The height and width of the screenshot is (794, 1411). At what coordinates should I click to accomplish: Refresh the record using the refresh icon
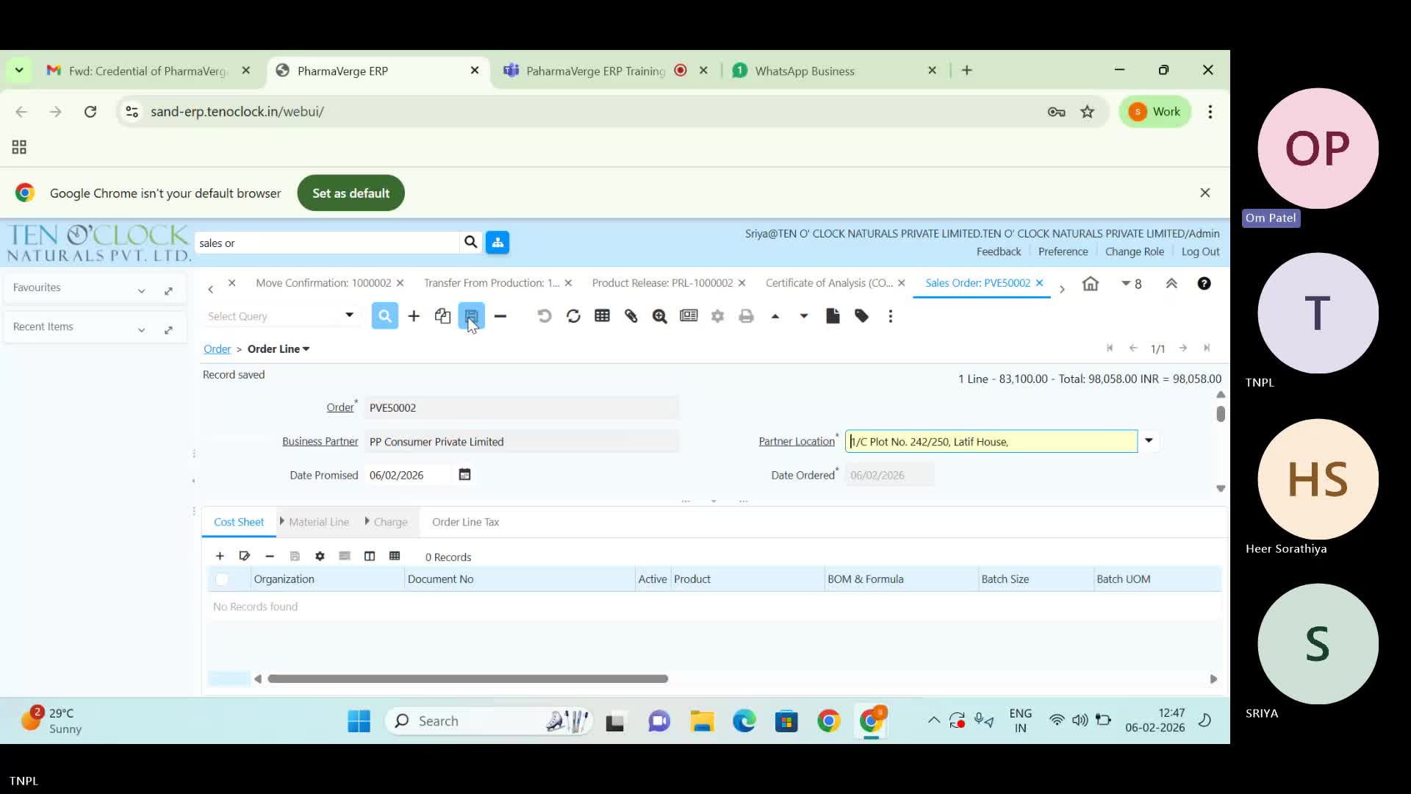pos(572,316)
